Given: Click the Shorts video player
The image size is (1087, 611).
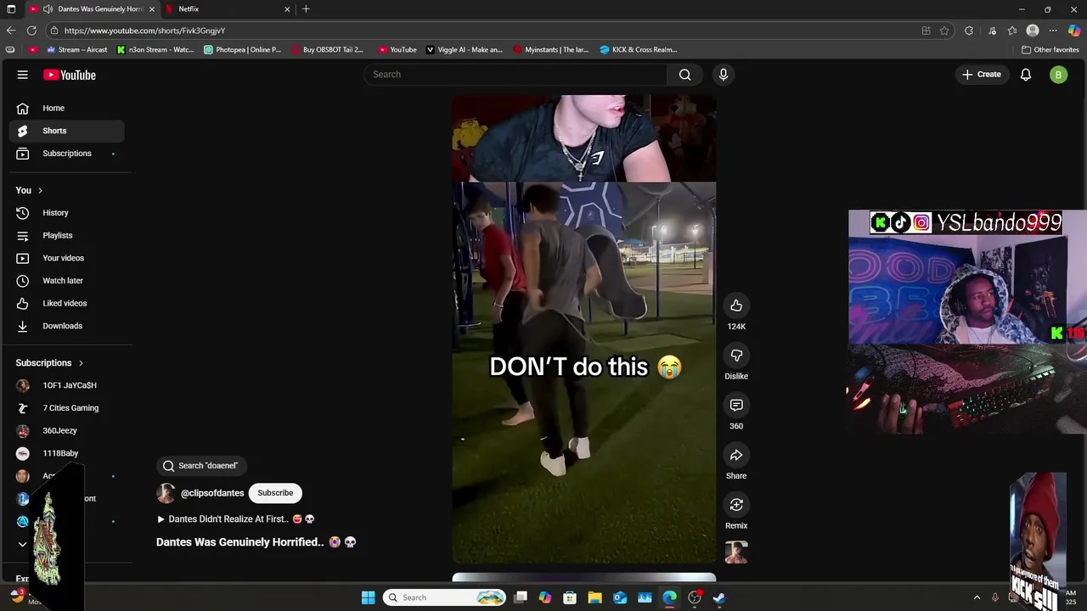Looking at the screenshot, I should pos(584,329).
